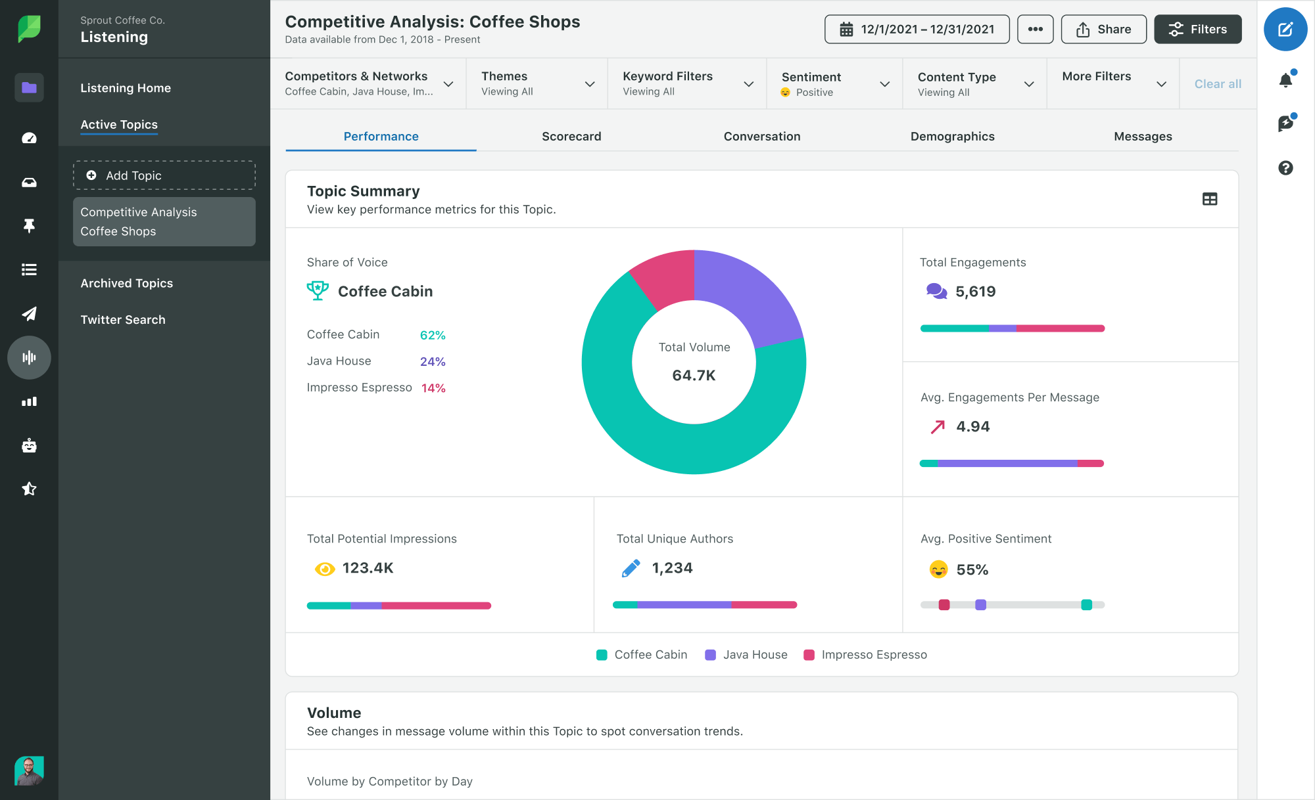The width and height of the screenshot is (1315, 800).
Task: Switch to the Scorecard tab
Action: pyautogui.click(x=571, y=136)
